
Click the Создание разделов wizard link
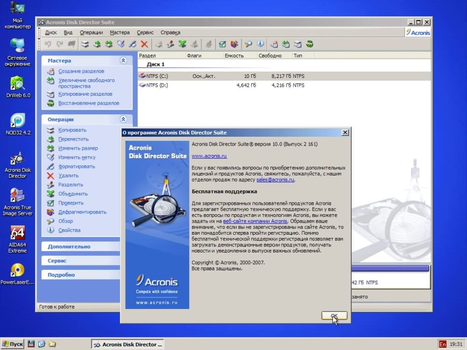[x=81, y=71]
